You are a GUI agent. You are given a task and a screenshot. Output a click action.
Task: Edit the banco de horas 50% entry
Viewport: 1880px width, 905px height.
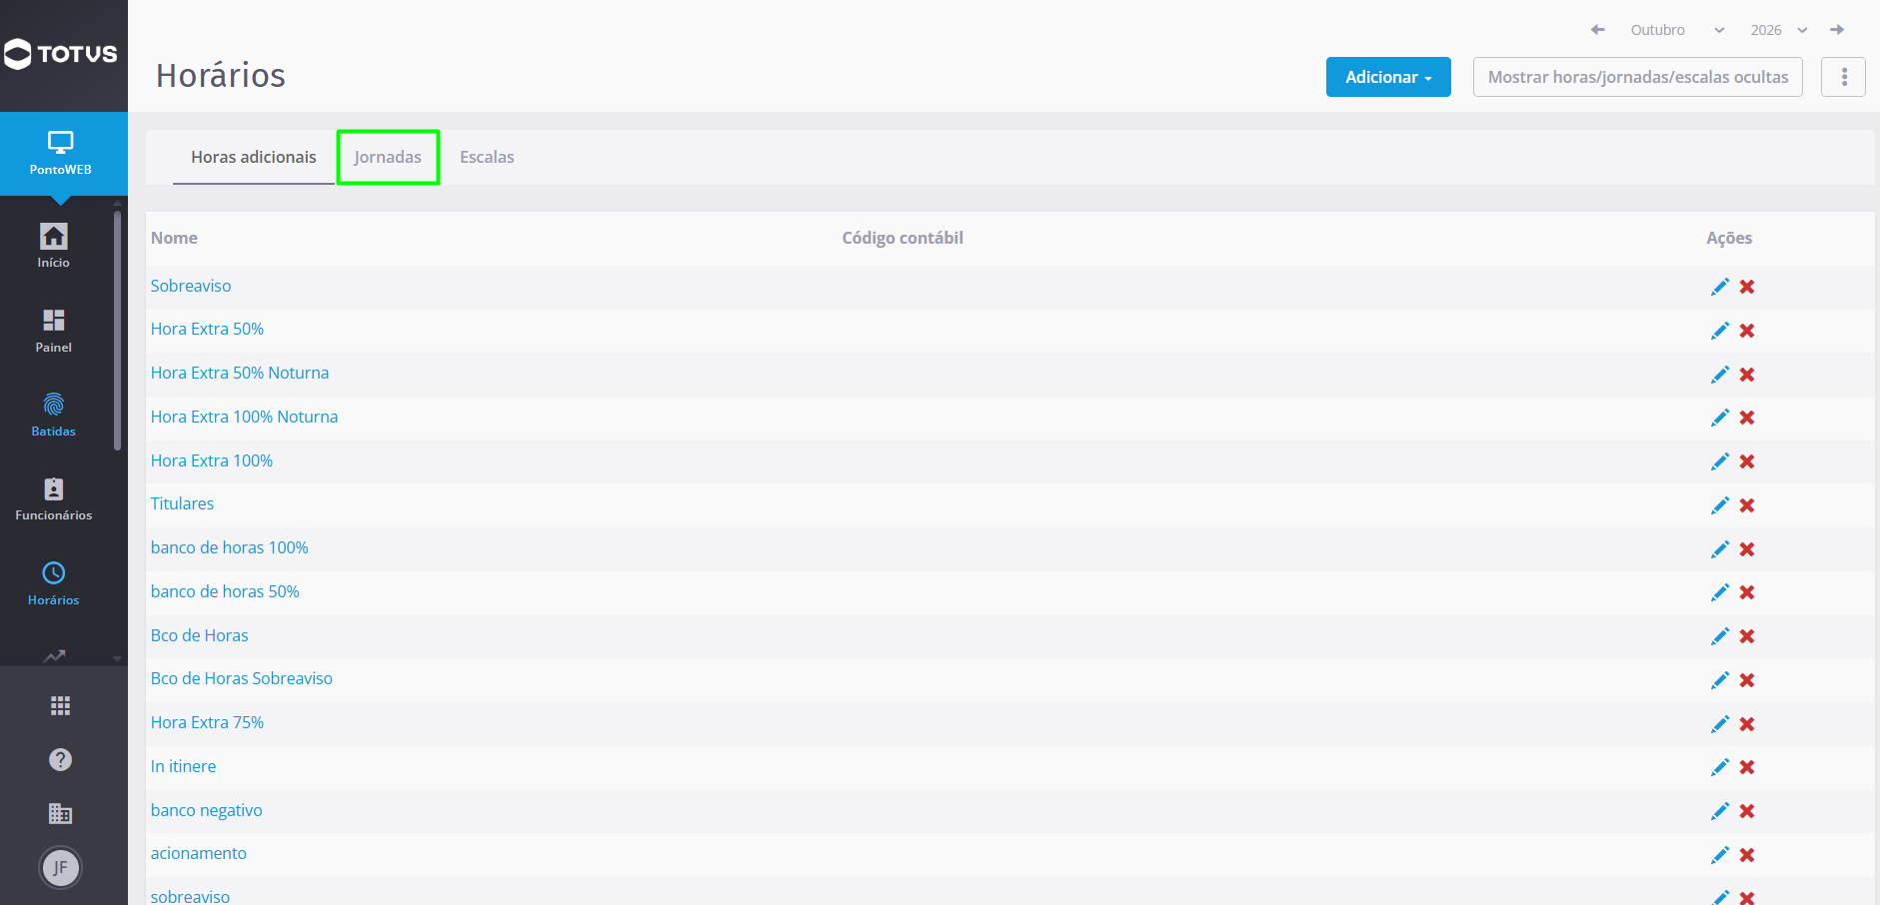point(1719,592)
